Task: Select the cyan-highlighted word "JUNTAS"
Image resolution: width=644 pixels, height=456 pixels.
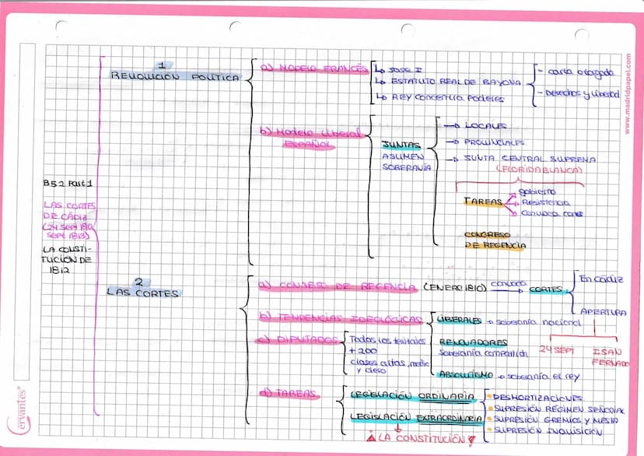Action: [401, 145]
